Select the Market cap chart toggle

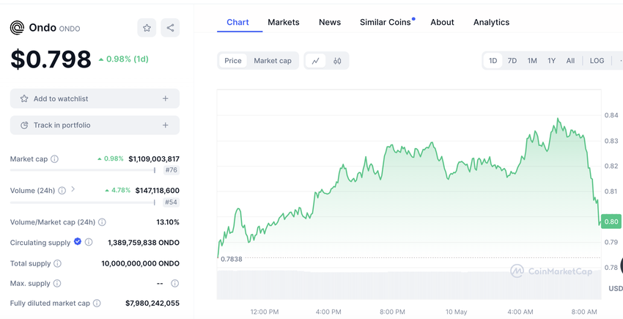(x=273, y=61)
